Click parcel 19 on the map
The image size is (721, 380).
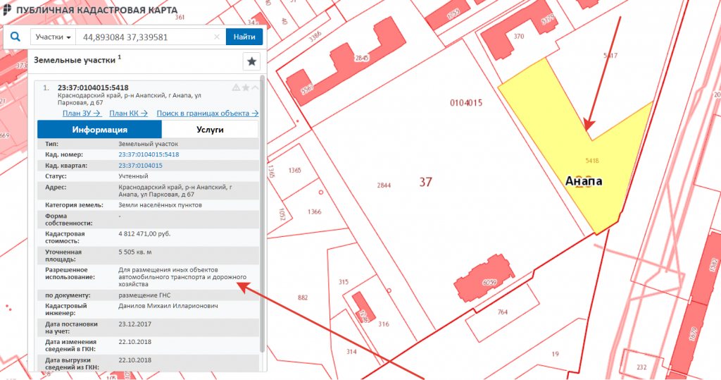point(556,354)
